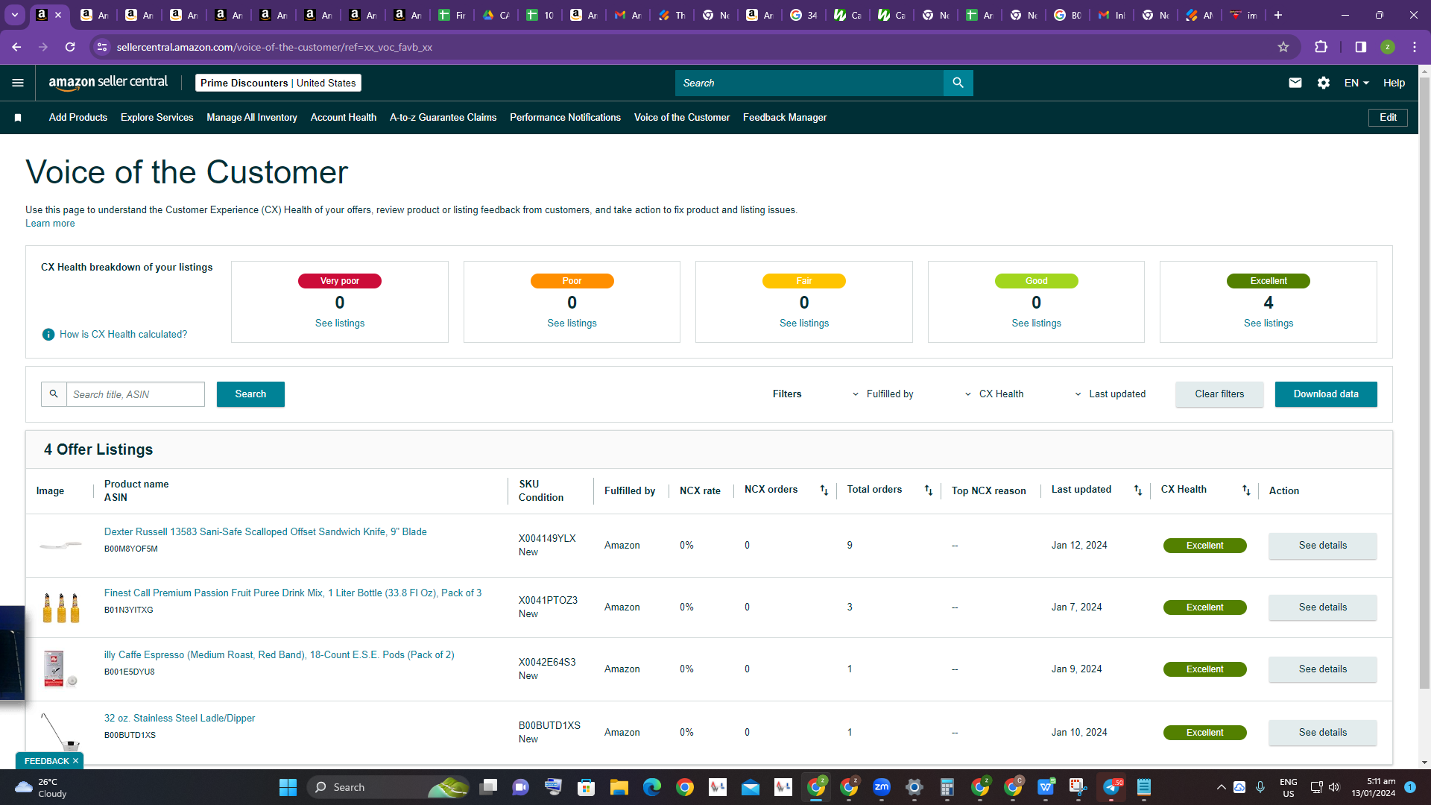The width and height of the screenshot is (1431, 805).
Task: Click the magnifier icon beside title search
Action: pos(54,394)
